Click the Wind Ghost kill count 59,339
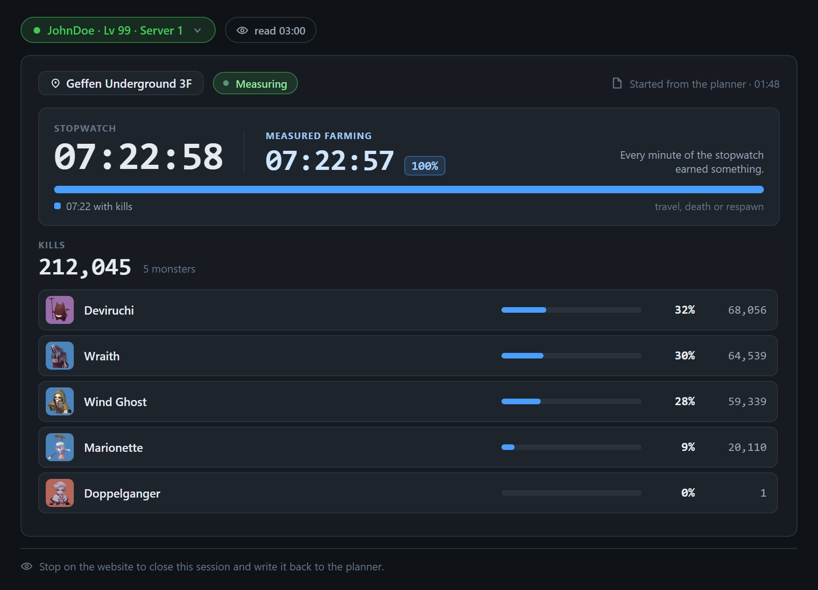The image size is (818, 590). coord(747,401)
